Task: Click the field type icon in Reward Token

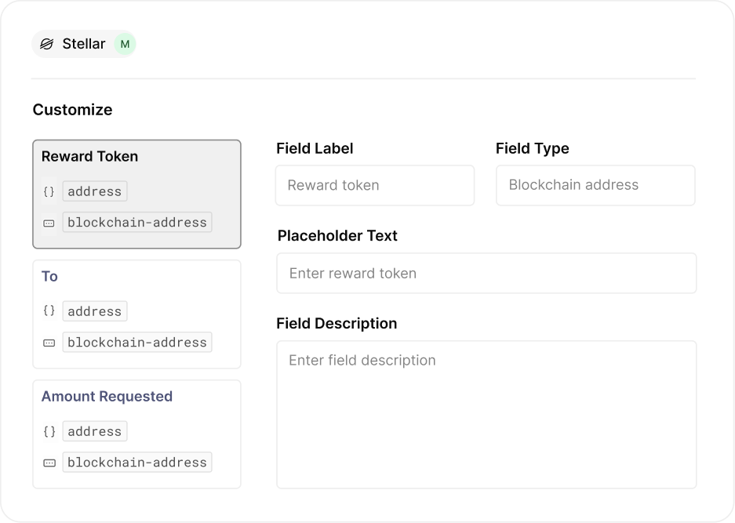Action: tap(49, 223)
